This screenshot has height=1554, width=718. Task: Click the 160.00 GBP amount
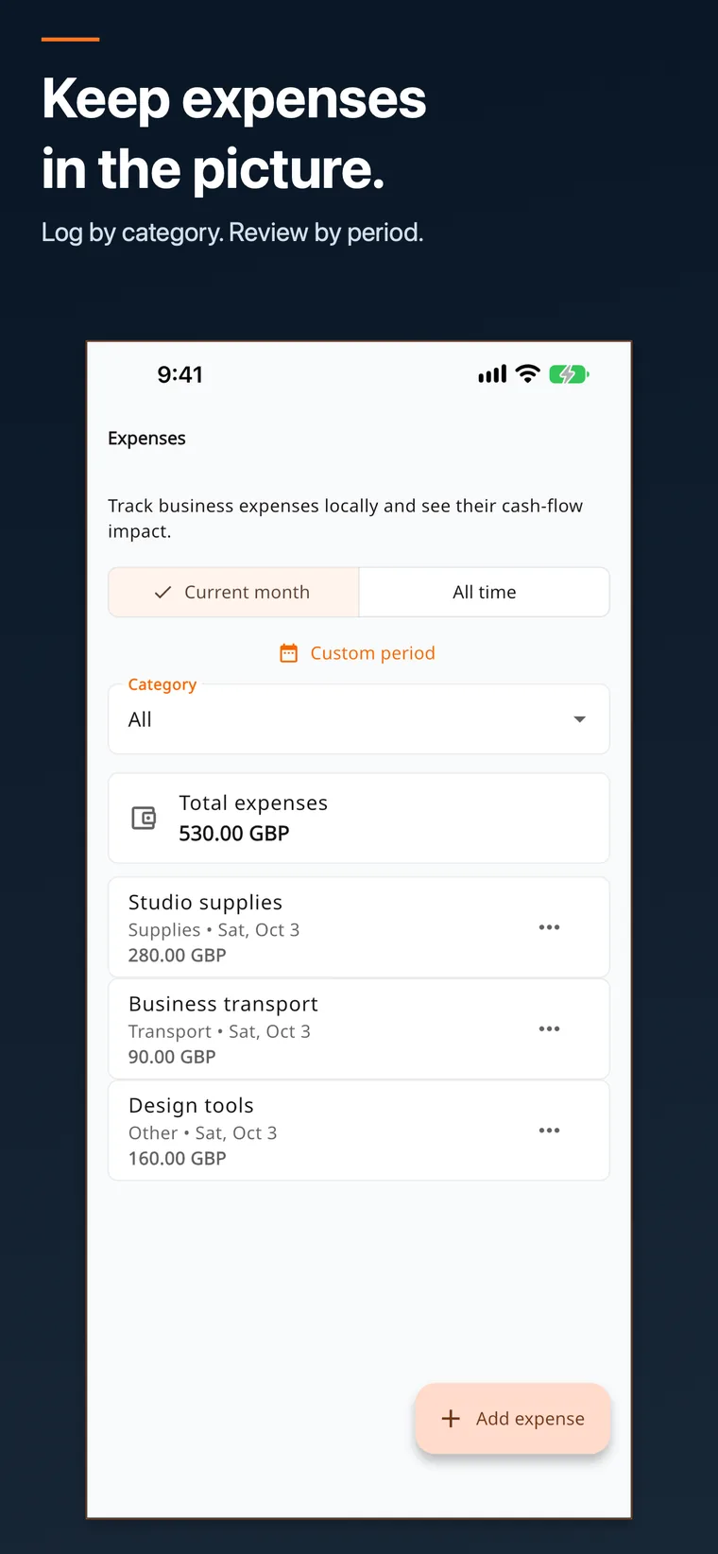point(178,1158)
